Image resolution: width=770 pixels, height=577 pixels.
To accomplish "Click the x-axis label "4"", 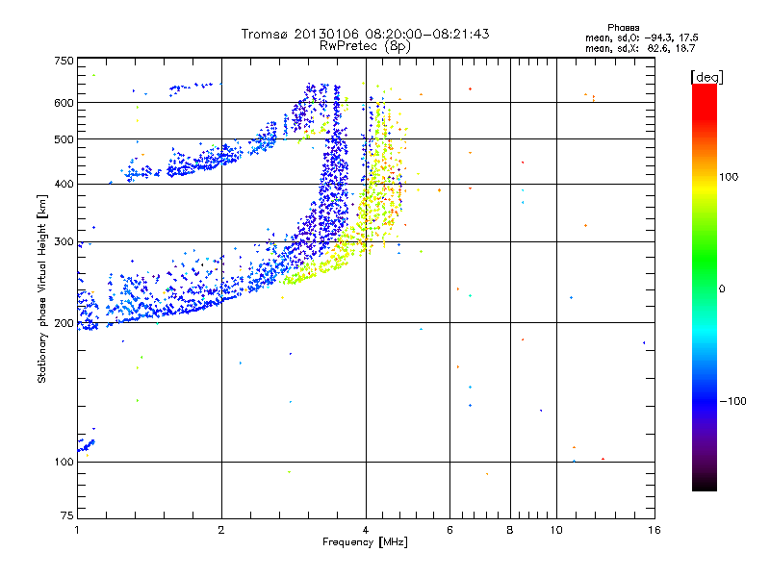I will (x=366, y=530).
